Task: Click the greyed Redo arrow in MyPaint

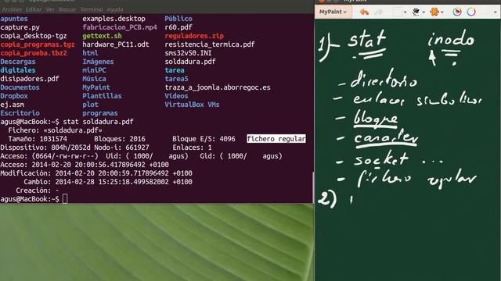Action: click(x=378, y=12)
